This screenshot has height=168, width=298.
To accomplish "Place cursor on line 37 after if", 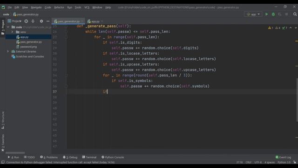I will tap(108, 92).
